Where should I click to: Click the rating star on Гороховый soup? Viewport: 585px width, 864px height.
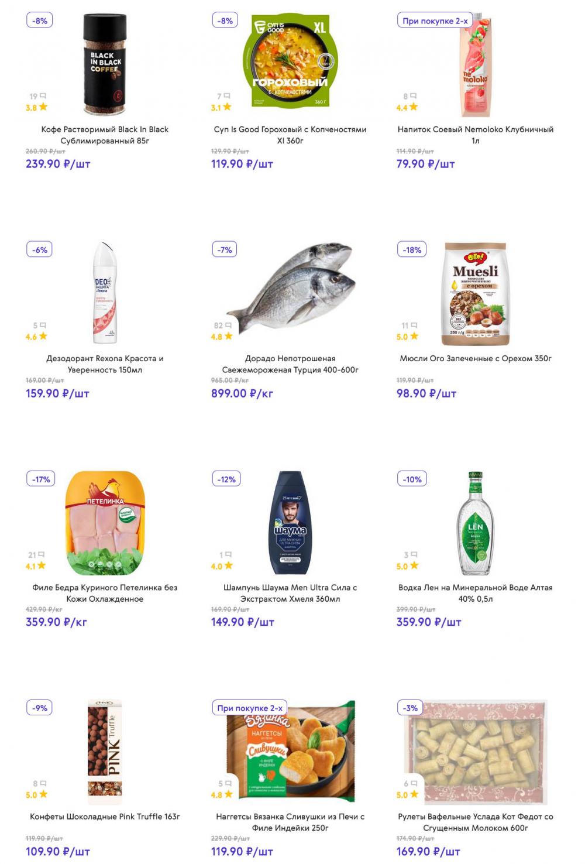(x=227, y=107)
